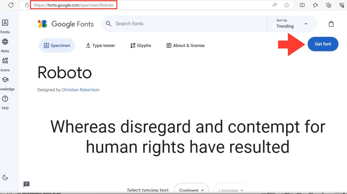Open Browser essentials heart icon

click(x=341, y=5)
